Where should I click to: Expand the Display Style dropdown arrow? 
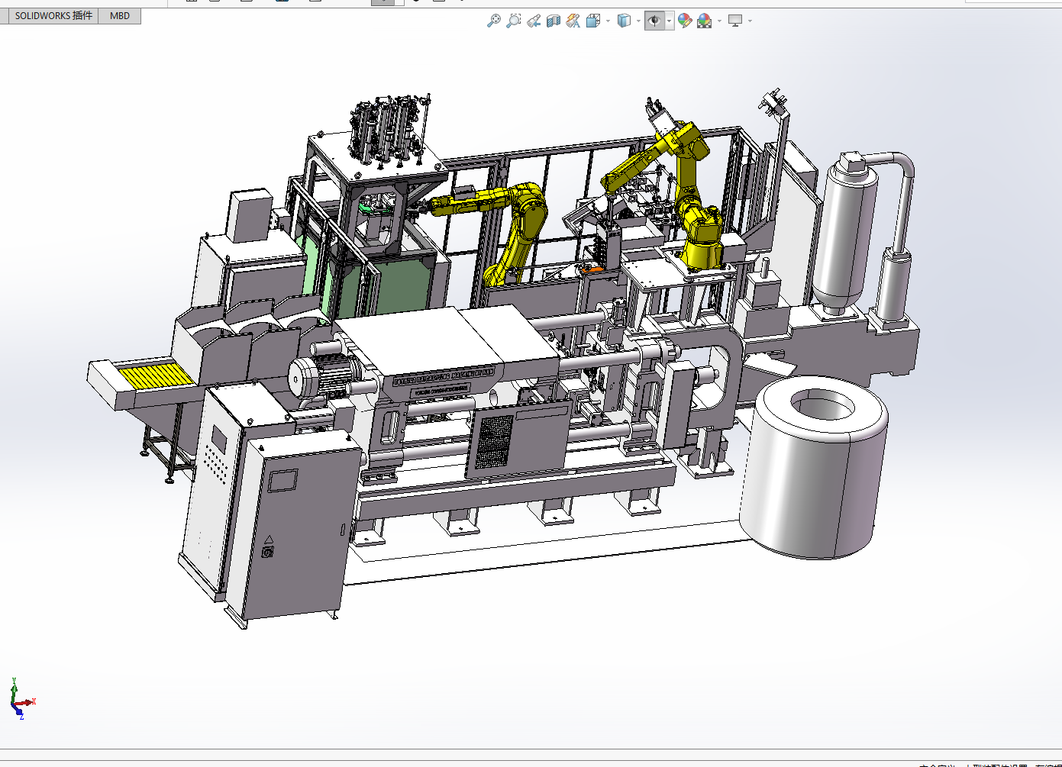coord(638,21)
